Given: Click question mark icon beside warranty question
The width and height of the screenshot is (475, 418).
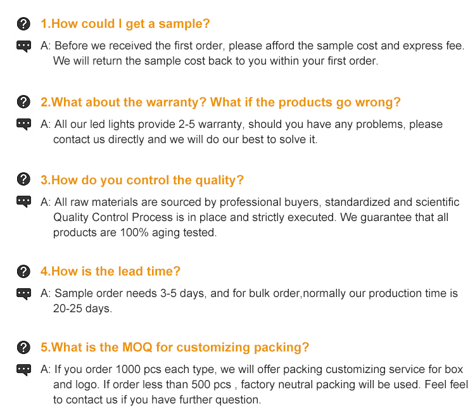Looking at the screenshot, I should (x=23, y=103).
